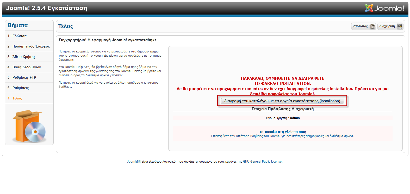Image resolution: width=410 pixels, height=194 pixels.
Task: Click the paragraph beginning Πατήστε το κουμπί Ιστότοπος
Action: (x=110, y=56)
